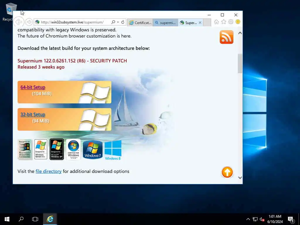
Task: Select the Super... active tab
Action: pyautogui.click(x=188, y=23)
